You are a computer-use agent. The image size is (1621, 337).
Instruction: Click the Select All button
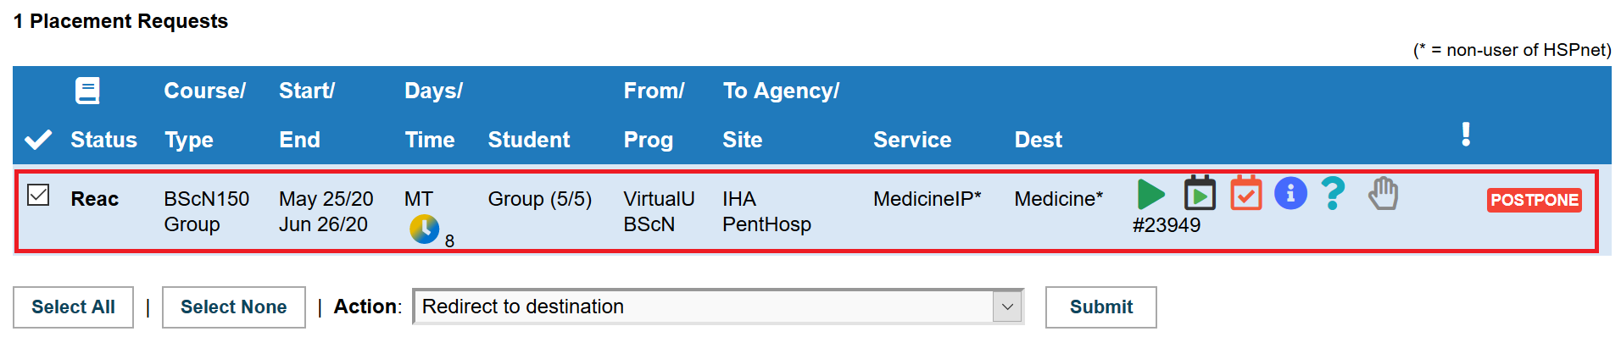73,307
